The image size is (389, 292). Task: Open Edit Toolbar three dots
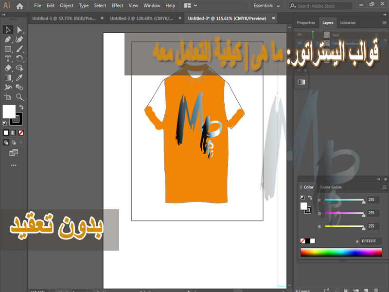tap(14, 165)
